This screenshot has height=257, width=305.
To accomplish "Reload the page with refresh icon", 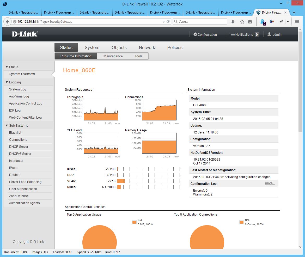I will click(x=168, y=22).
